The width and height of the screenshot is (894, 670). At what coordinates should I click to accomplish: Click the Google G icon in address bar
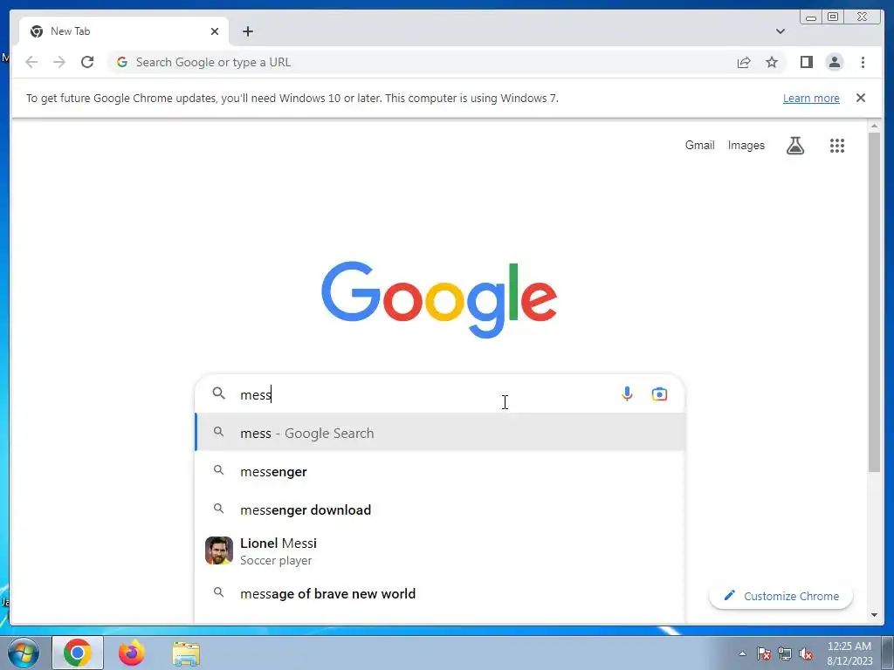[121, 62]
